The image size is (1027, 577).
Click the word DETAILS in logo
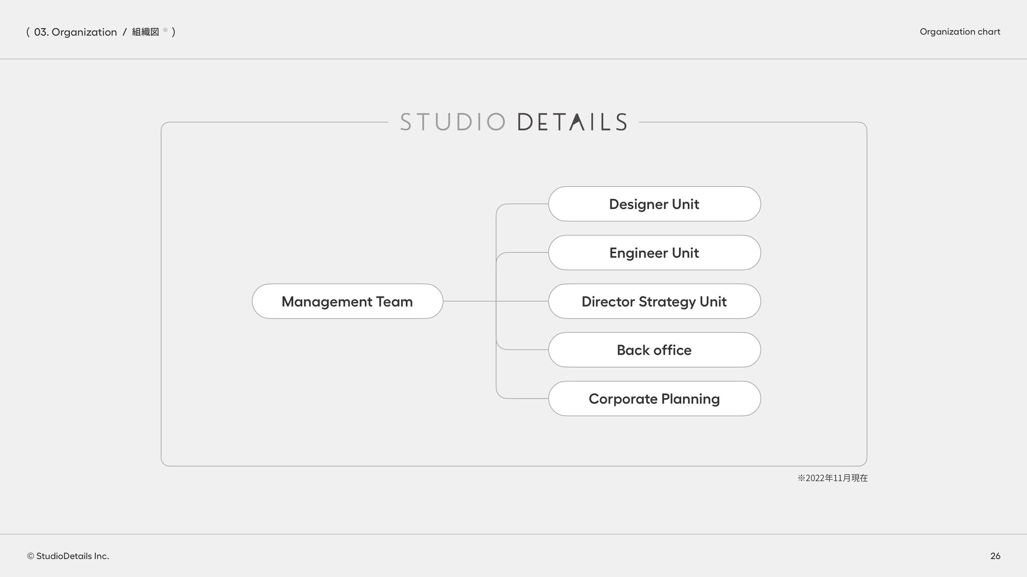point(572,122)
